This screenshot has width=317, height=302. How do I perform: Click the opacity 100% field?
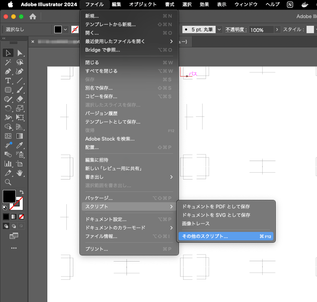click(x=261, y=30)
